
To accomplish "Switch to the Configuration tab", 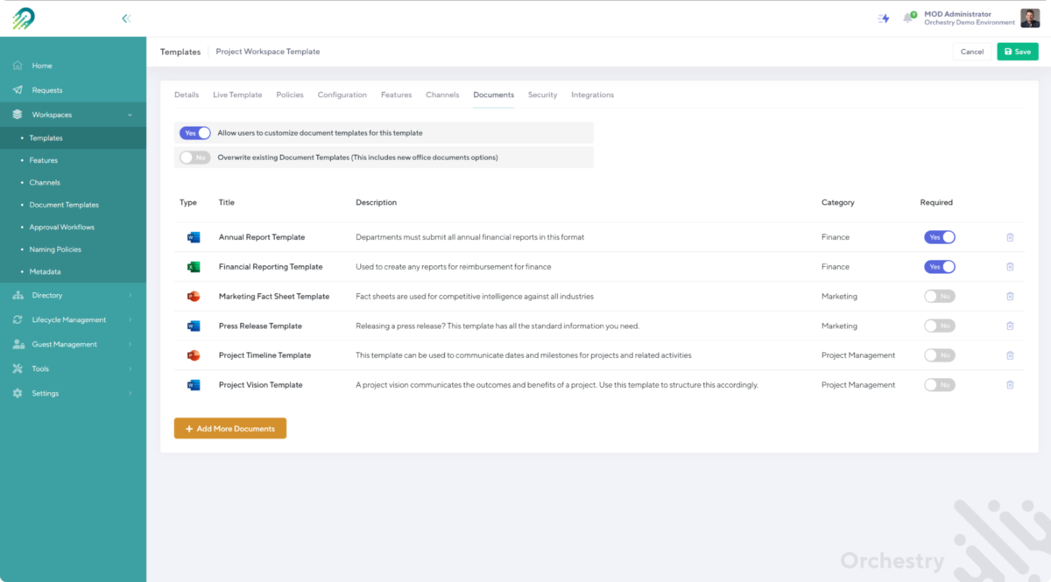I will coord(342,95).
